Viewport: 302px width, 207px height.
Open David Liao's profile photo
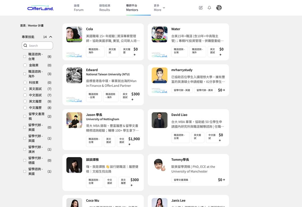(159, 120)
